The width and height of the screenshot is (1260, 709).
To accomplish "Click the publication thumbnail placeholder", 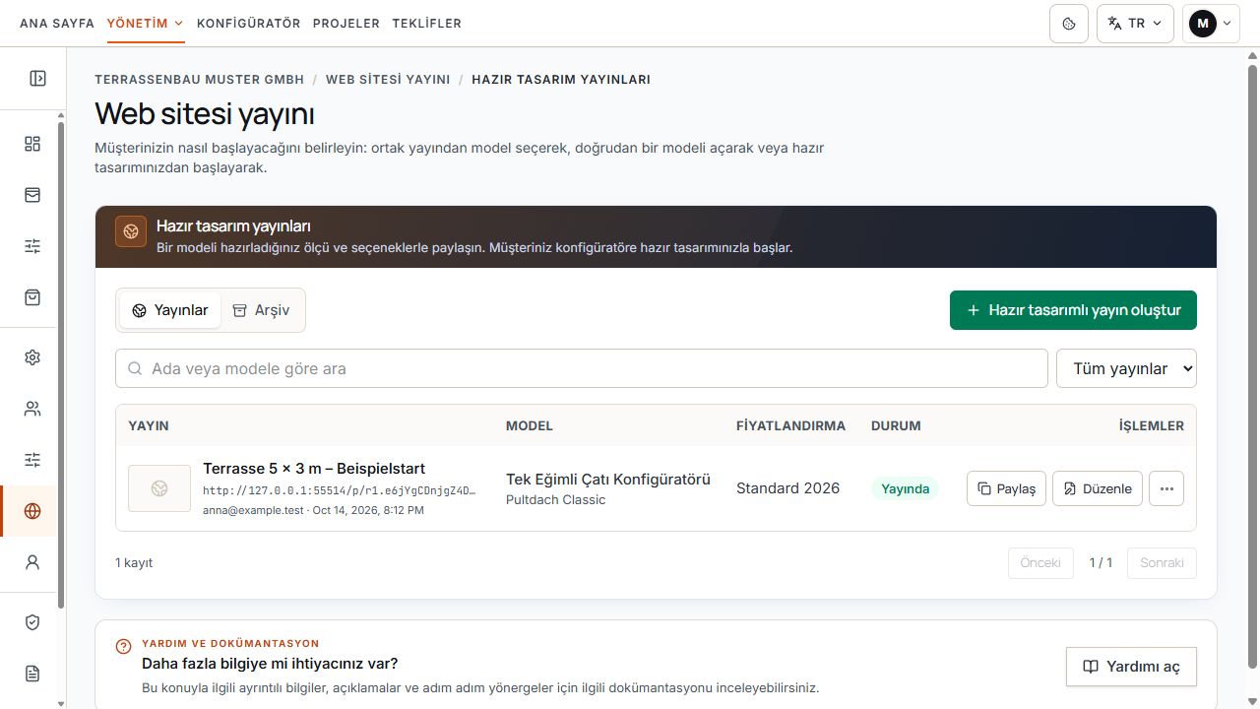I will pyautogui.click(x=159, y=488).
